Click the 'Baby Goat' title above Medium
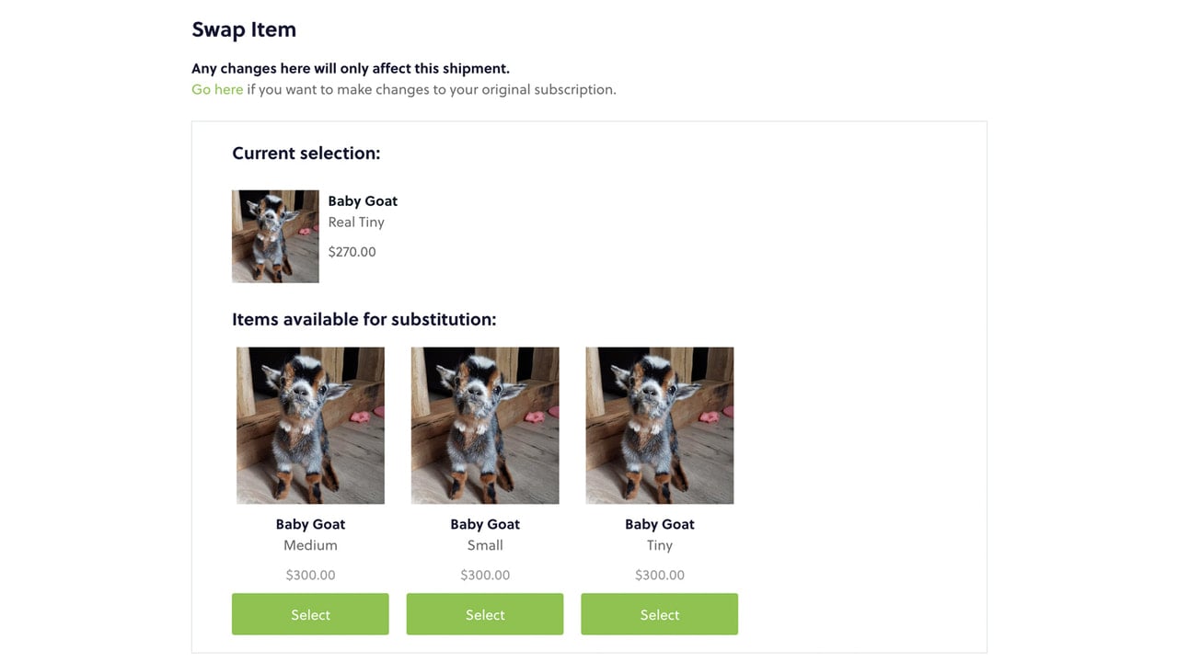This screenshot has width=1178, height=662. [310, 524]
